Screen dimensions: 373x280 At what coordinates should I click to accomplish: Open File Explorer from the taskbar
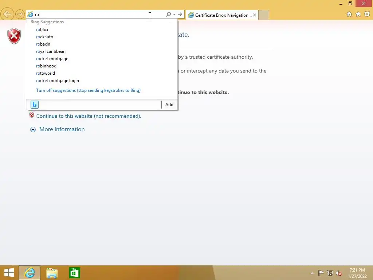(x=52, y=273)
